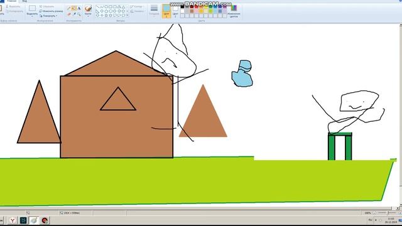This screenshot has width=402, height=226.
Task: Click the Brushes tool icon
Action: (88, 8)
